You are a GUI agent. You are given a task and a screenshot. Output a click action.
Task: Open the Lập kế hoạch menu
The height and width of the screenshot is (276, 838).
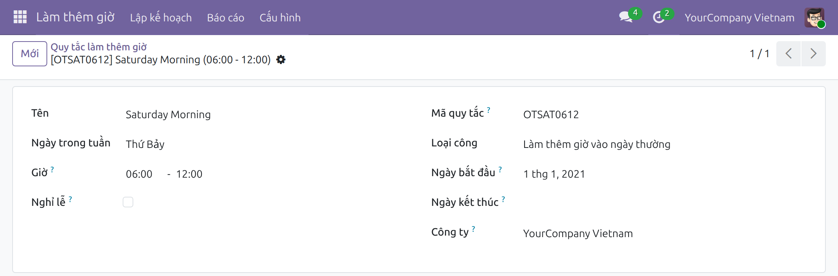pyautogui.click(x=161, y=18)
